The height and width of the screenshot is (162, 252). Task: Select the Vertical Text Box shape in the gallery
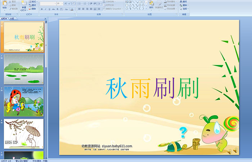130,2
